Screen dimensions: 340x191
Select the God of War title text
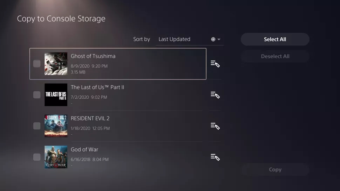(x=84, y=150)
